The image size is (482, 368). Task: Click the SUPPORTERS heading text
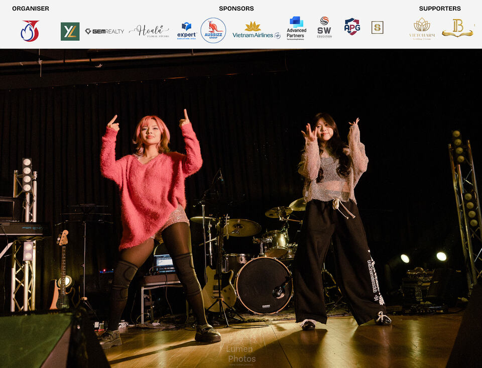pyautogui.click(x=440, y=9)
